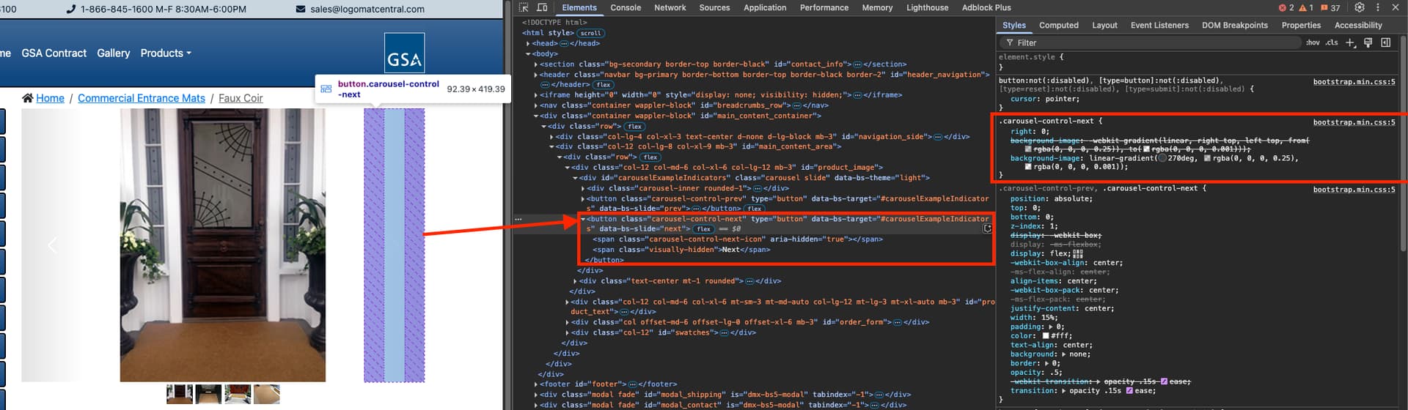Add a new style rule with plus icon
The image size is (1408, 410).
point(1351,42)
